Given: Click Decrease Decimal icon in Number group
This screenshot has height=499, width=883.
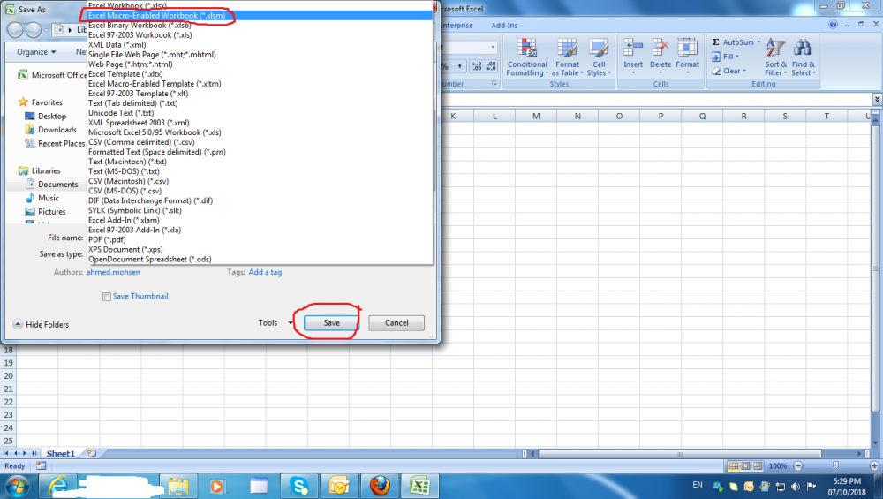Looking at the screenshot, I should point(491,66).
